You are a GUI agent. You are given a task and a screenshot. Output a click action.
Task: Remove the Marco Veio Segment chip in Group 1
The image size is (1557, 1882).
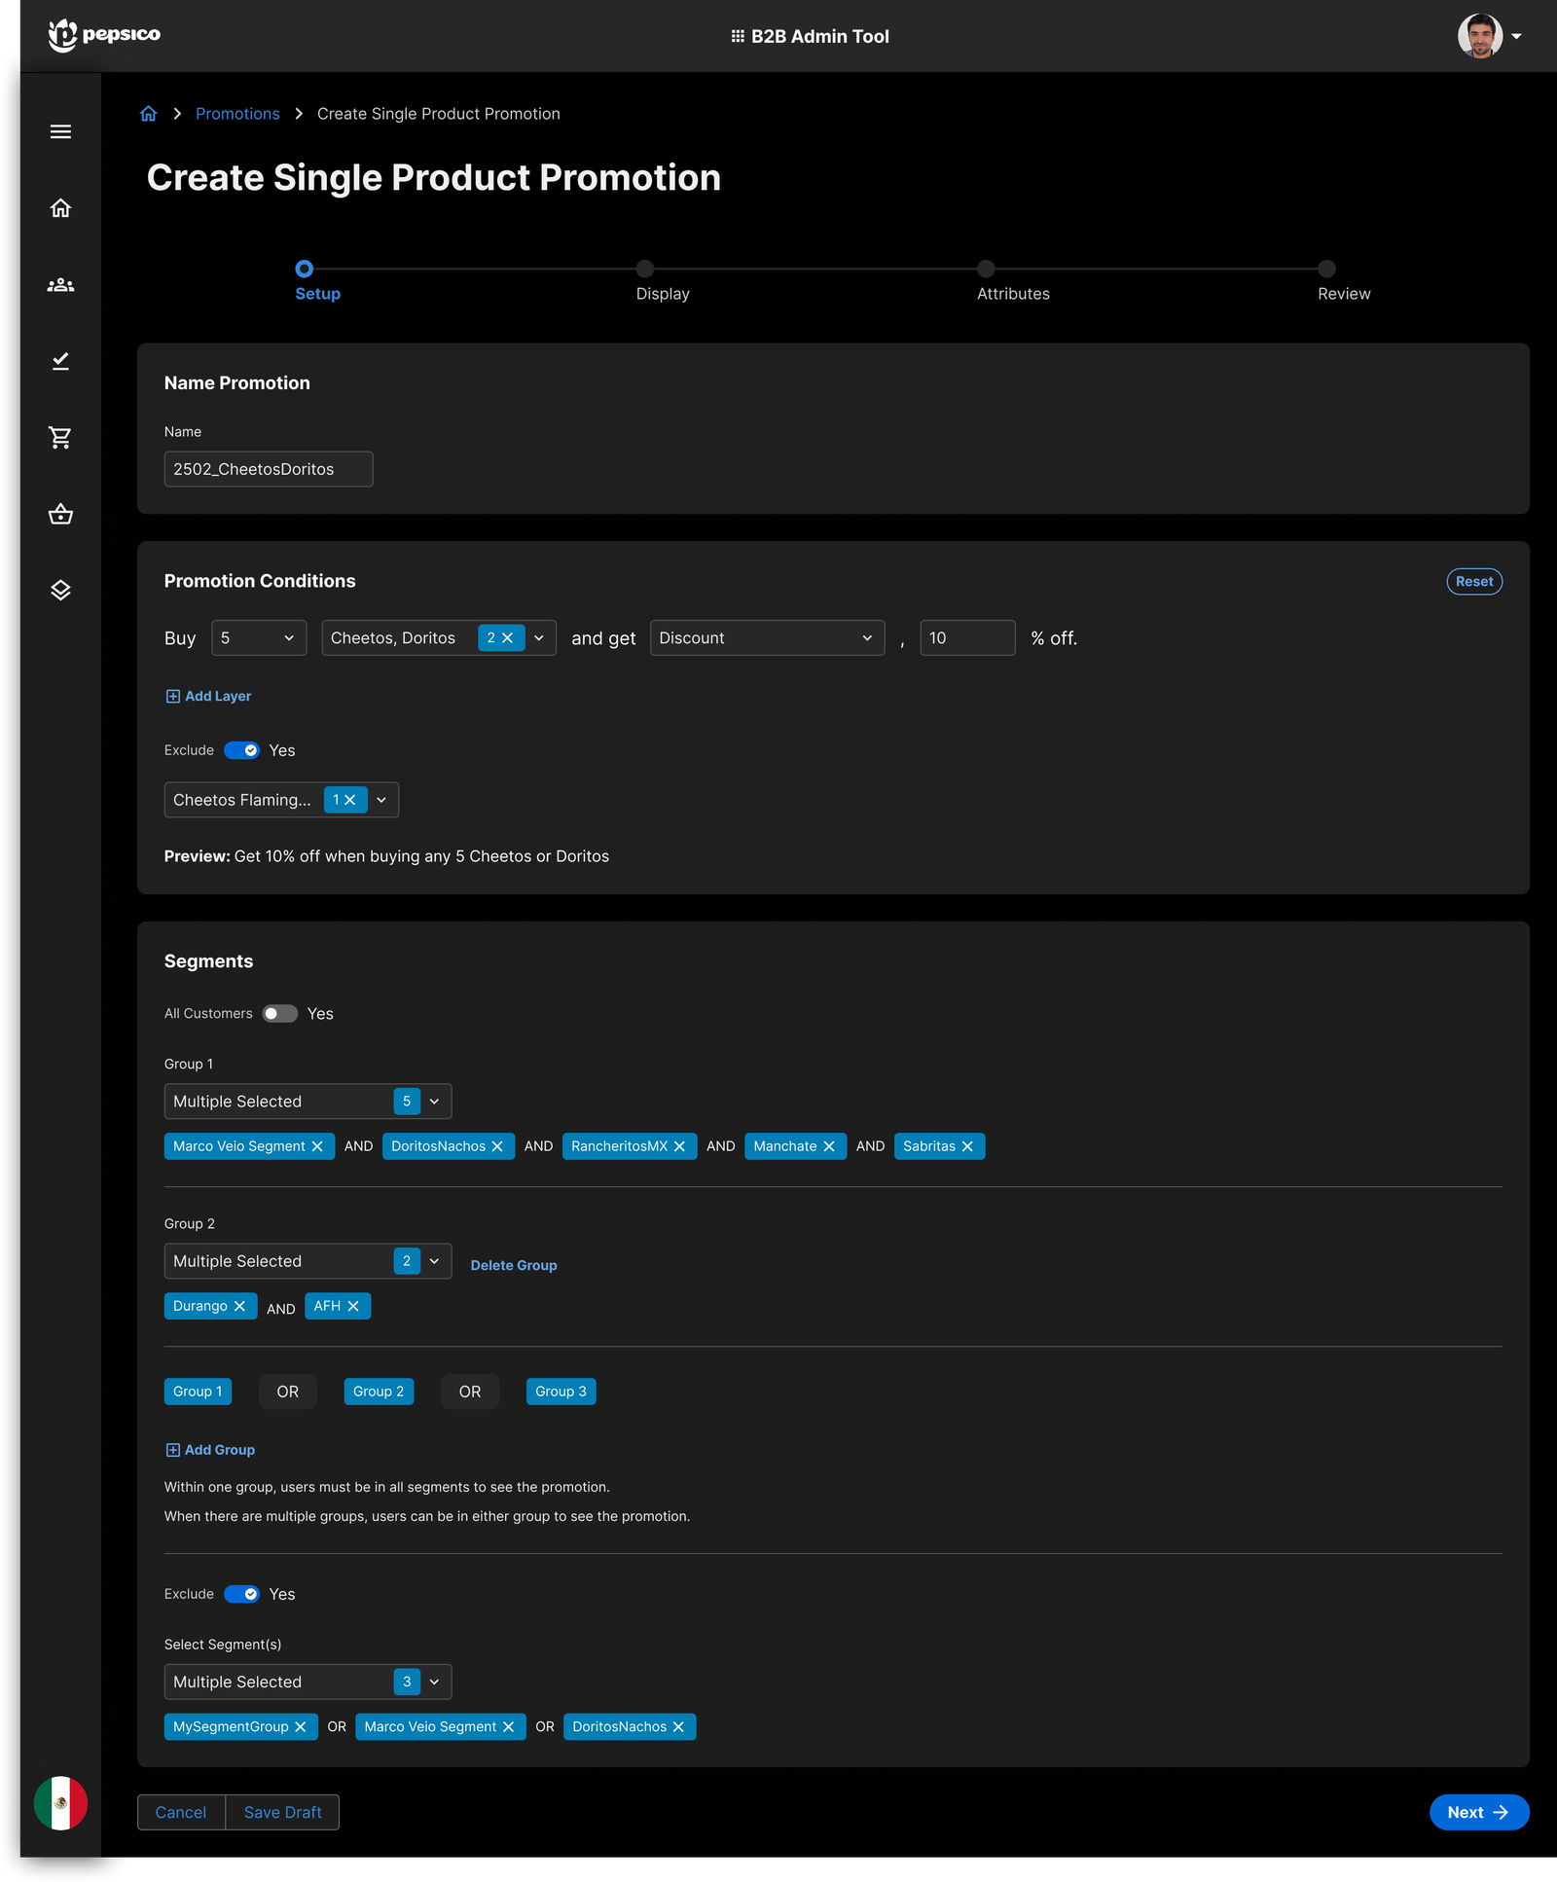[317, 1146]
